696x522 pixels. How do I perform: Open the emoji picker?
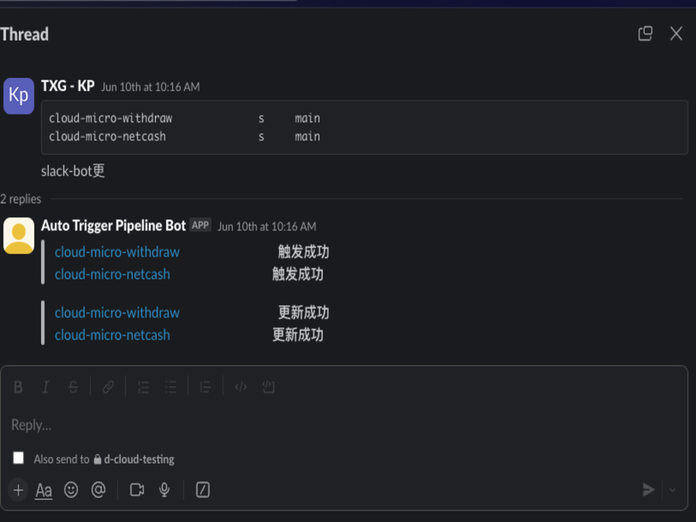click(x=71, y=490)
